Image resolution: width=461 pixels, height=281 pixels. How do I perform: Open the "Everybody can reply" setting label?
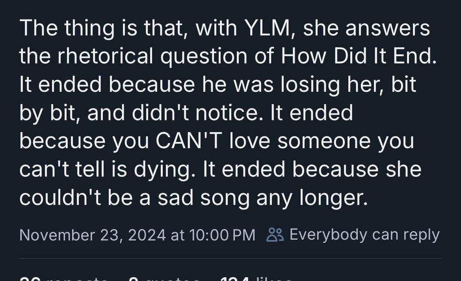coord(364,234)
